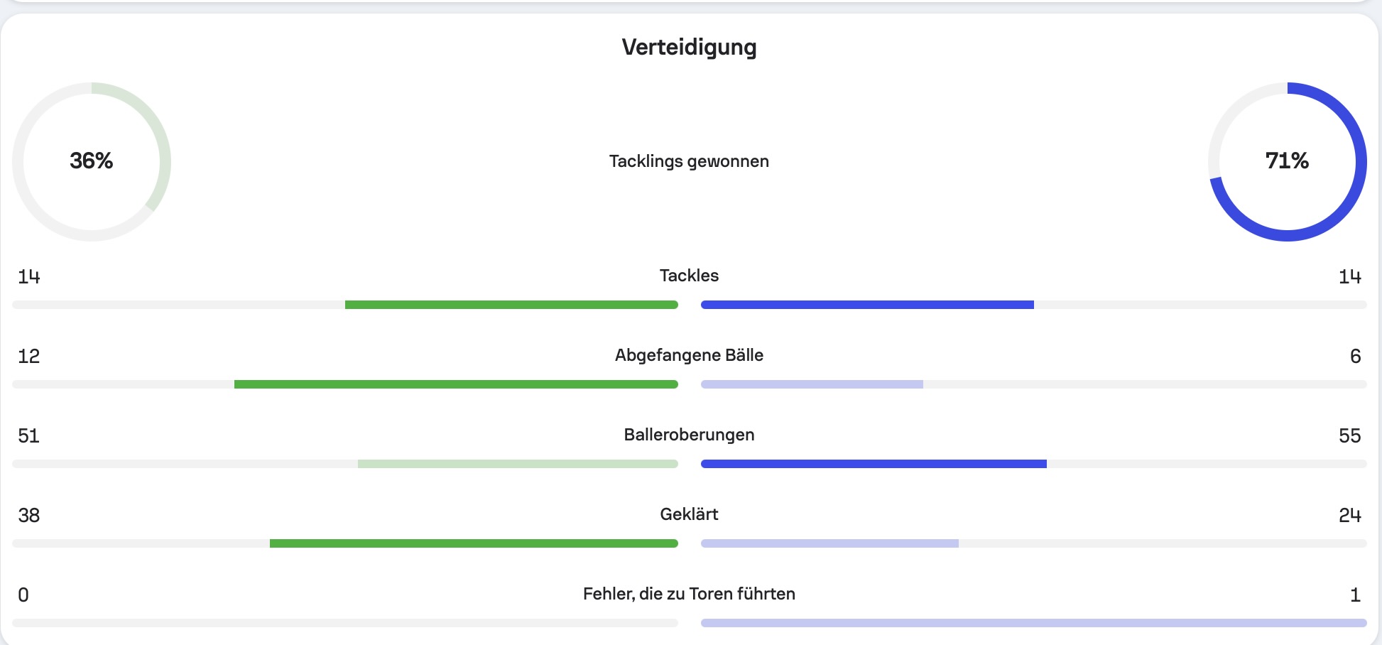
Task: Click the Tacklings gewonnen label
Action: (689, 161)
